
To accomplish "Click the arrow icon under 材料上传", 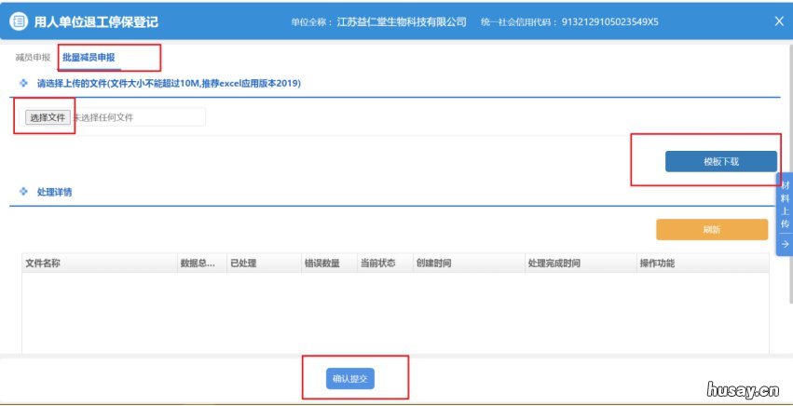I will [785, 244].
